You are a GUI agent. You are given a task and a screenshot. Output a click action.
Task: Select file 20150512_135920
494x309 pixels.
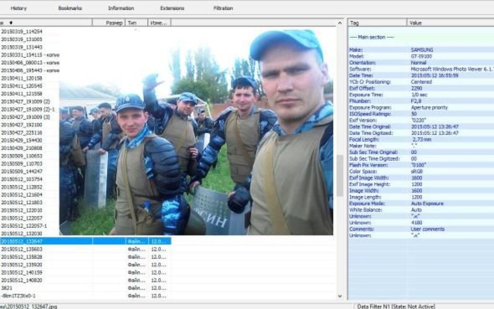click(21, 265)
